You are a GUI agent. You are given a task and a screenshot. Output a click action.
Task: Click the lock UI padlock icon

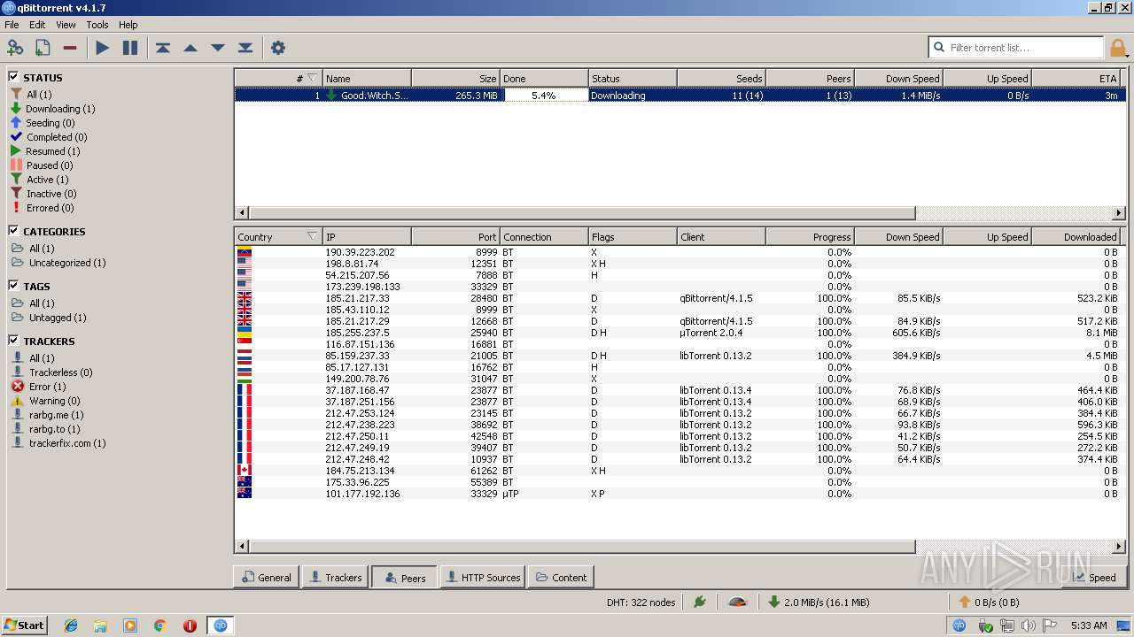[x=1118, y=48]
